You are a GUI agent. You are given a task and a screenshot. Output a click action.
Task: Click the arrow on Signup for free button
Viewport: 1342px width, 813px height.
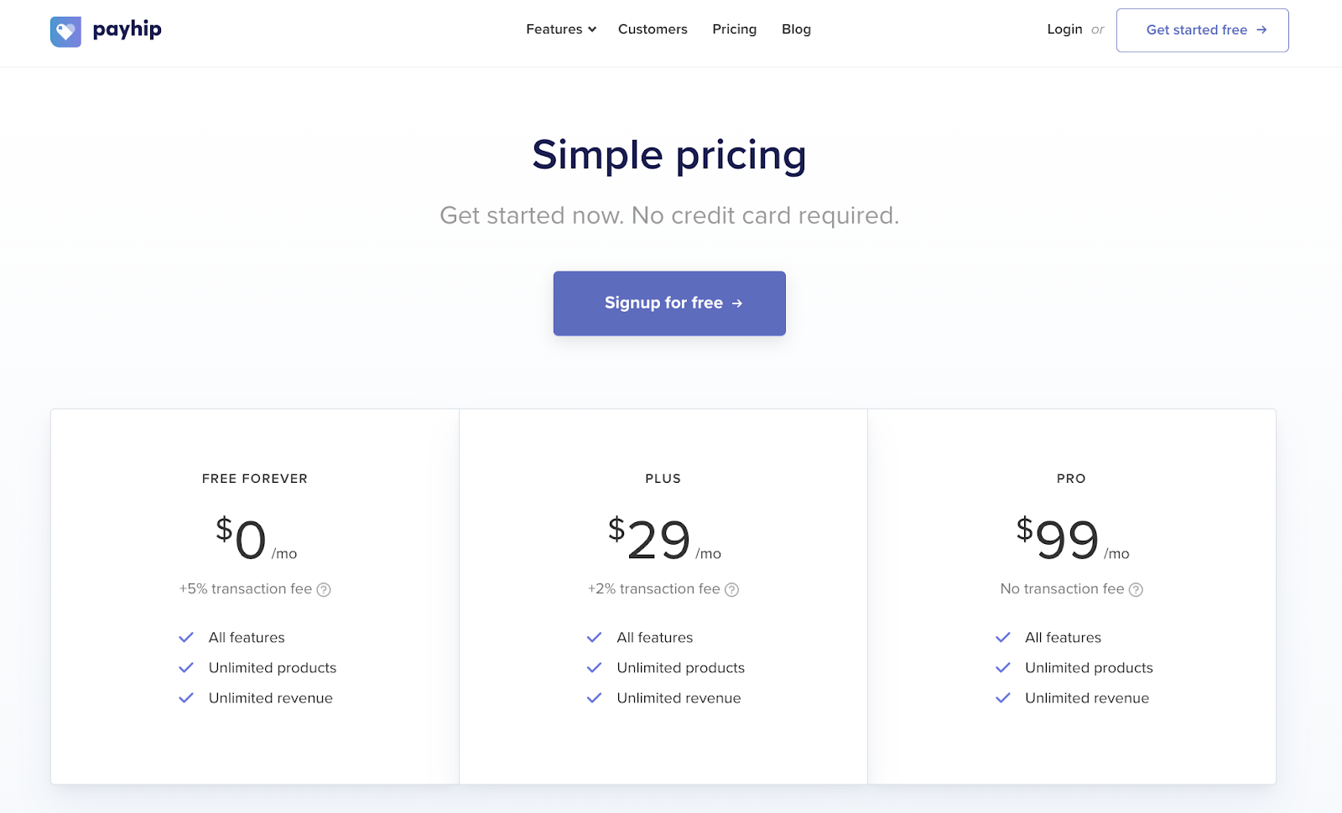(737, 303)
